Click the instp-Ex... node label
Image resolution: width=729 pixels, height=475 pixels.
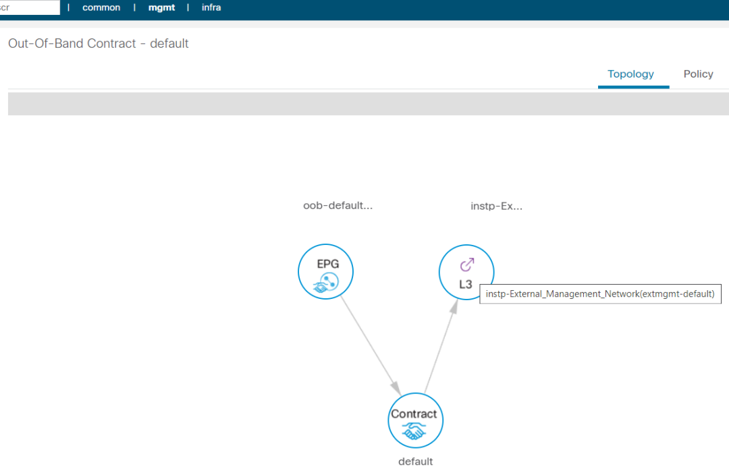[497, 206]
